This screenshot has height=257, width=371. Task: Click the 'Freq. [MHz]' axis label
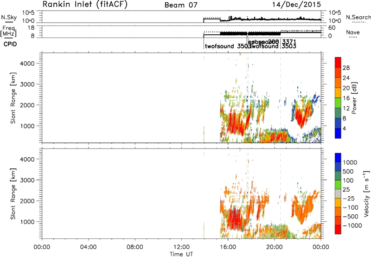coord(8,32)
